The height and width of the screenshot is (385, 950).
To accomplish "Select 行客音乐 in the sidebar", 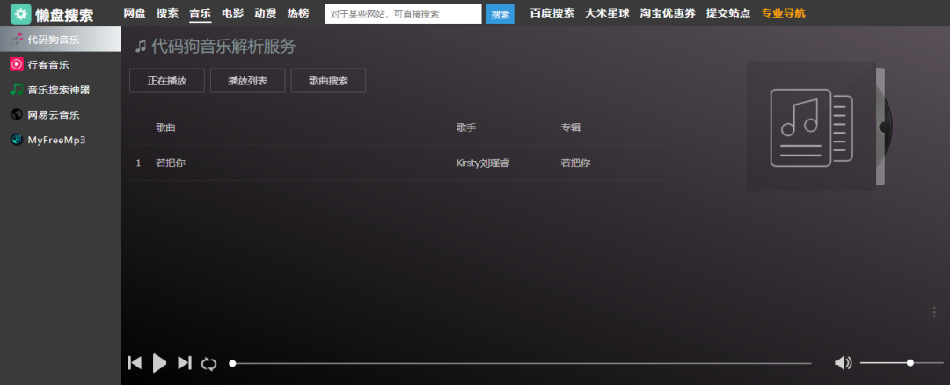I will [61, 65].
